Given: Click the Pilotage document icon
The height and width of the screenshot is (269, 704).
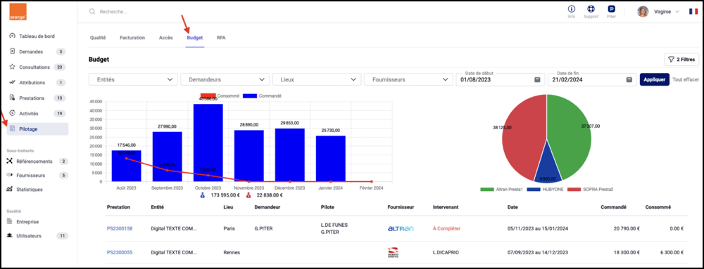Looking at the screenshot, I should click(x=13, y=129).
